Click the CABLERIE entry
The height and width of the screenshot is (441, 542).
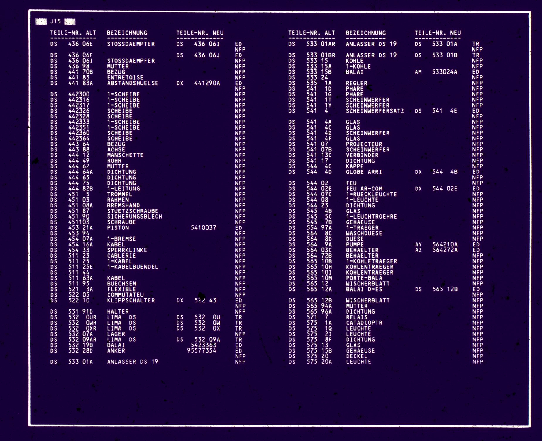coord(122,256)
